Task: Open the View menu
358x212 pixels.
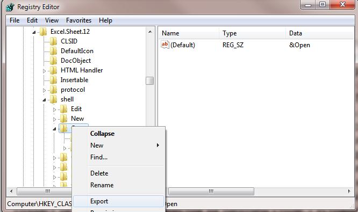Action: pyautogui.click(x=52, y=20)
